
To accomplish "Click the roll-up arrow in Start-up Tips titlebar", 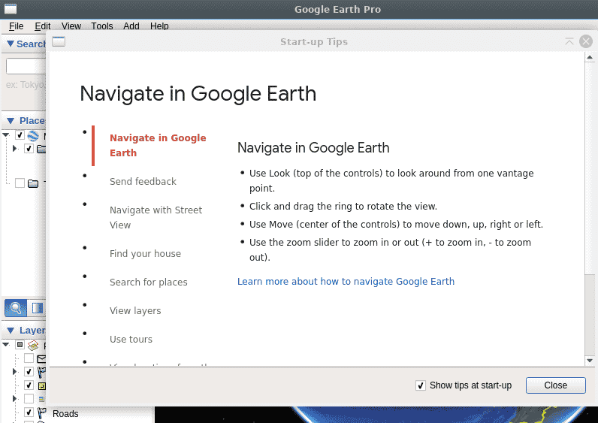I will tap(569, 41).
